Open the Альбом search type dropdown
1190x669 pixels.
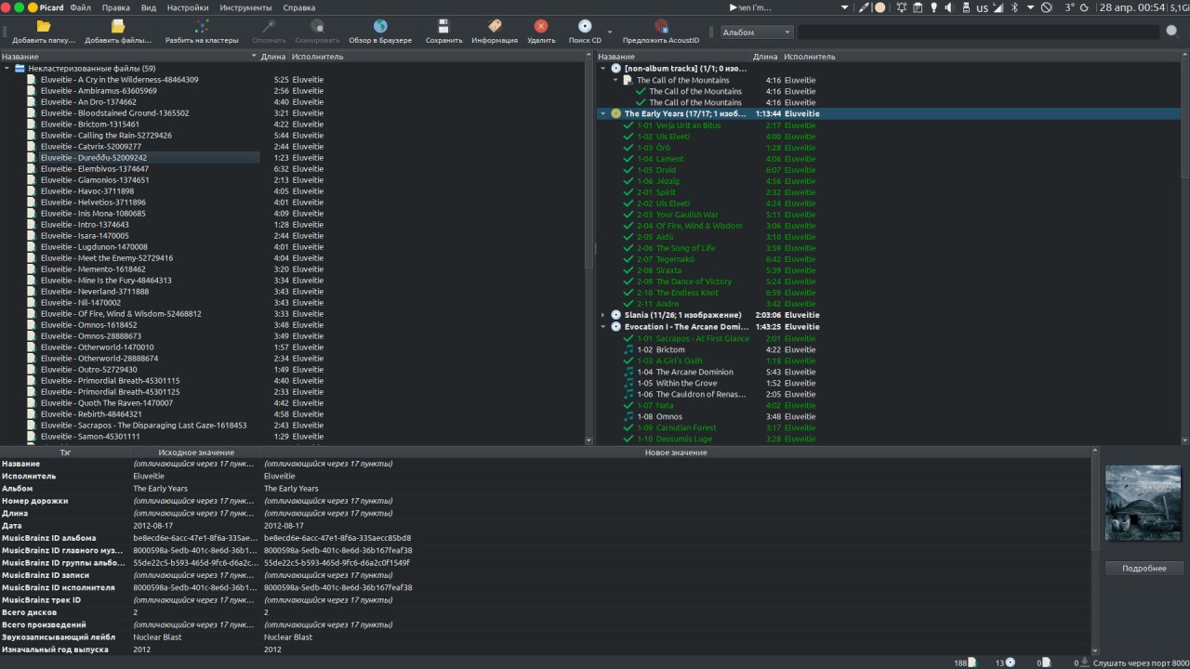click(x=757, y=32)
